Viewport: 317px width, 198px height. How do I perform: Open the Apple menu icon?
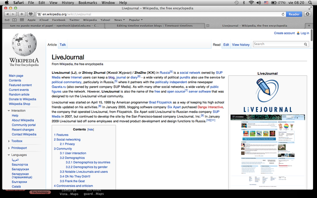click(x=6, y=2)
